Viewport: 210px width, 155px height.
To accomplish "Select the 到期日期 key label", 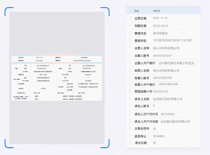I will pos(140,26).
